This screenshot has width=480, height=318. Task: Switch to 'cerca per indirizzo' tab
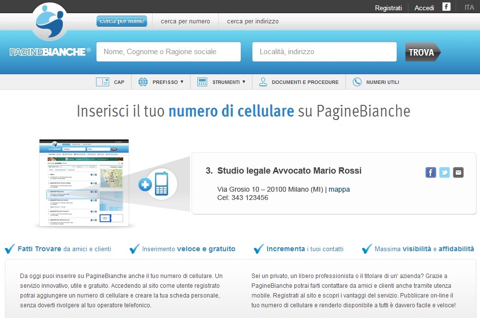point(253,21)
